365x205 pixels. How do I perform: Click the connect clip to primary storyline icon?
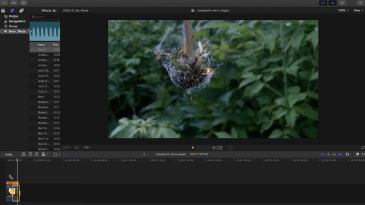point(23,154)
